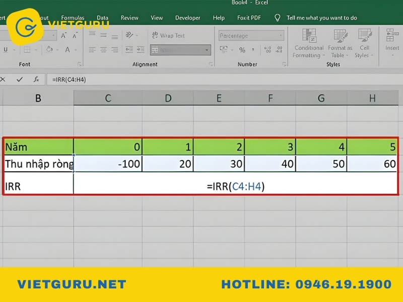
Task: Click the text Orientation icon
Action: [x=129, y=35]
